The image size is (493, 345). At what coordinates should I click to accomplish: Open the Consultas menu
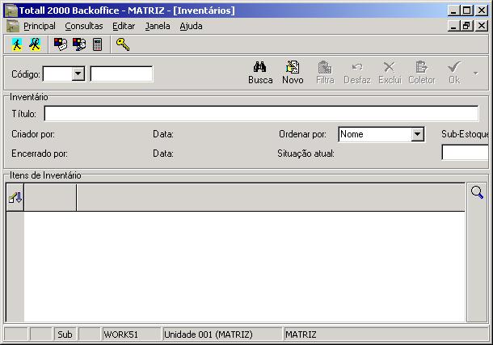pos(84,26)
